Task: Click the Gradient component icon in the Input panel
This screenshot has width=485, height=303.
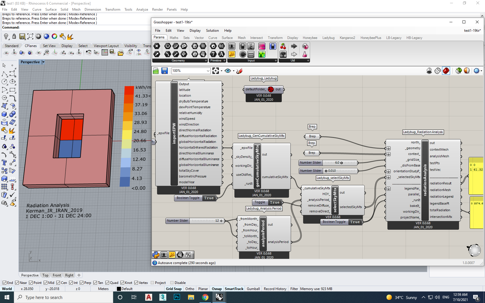Action: click(262, 46)
